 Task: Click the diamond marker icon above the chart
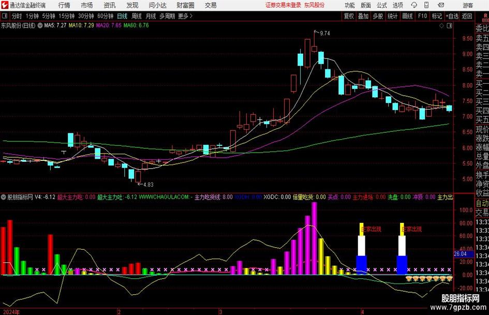coord(441,26)
